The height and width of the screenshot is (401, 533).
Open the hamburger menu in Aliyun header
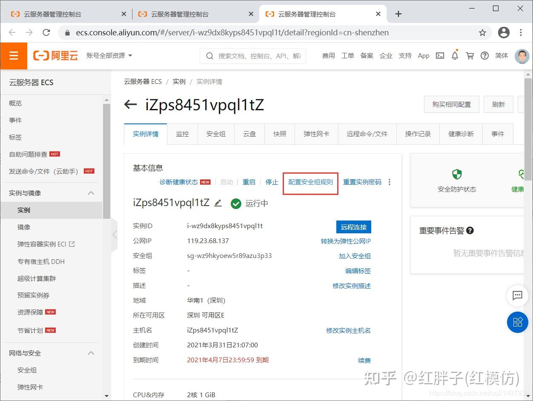point(14,56)
